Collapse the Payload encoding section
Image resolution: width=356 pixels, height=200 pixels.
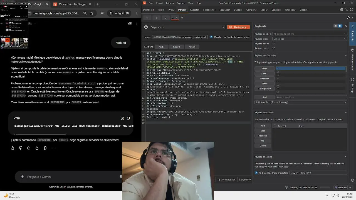(346, 157)
